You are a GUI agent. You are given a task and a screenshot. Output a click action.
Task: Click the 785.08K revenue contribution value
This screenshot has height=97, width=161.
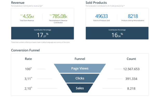[58, 16]
